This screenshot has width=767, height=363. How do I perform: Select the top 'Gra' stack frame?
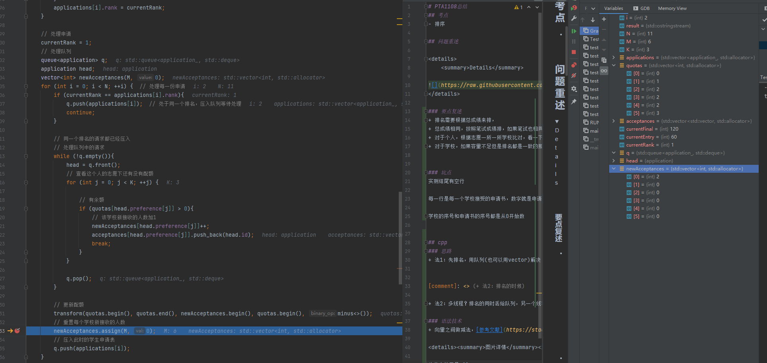click(x=590, y=31)
